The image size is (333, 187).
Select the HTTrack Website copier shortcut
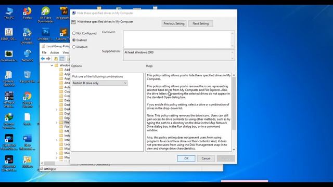pyautogui.click(x=9, y=100)
